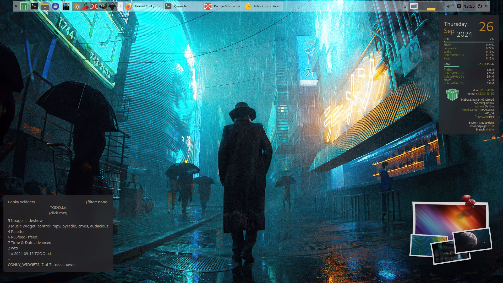Screen dimensions: 503x283
Task: Click the network ethernet tray icon
Action: [x=413, y=6]
